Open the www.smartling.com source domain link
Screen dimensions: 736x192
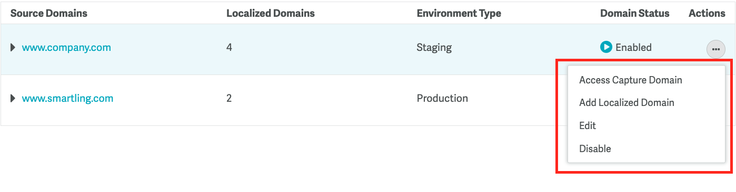click(67, 98)
